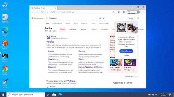Click the volume icon in system tray

pos(156,95)
